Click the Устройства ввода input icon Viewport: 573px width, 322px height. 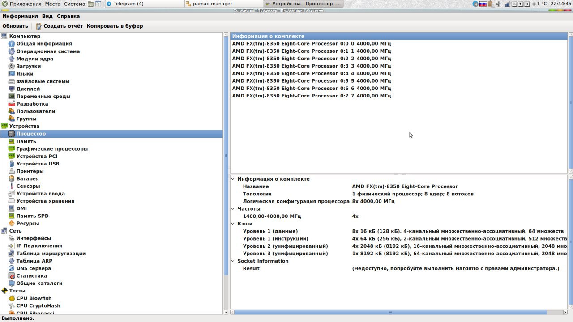12,194
